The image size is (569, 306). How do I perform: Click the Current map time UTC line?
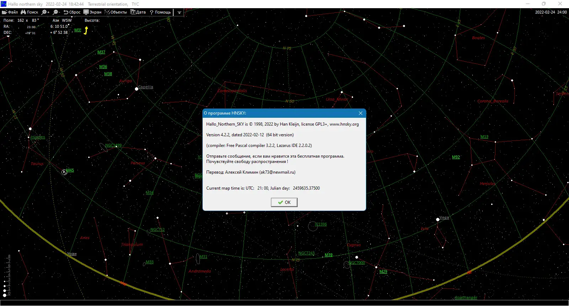point(263,188)
